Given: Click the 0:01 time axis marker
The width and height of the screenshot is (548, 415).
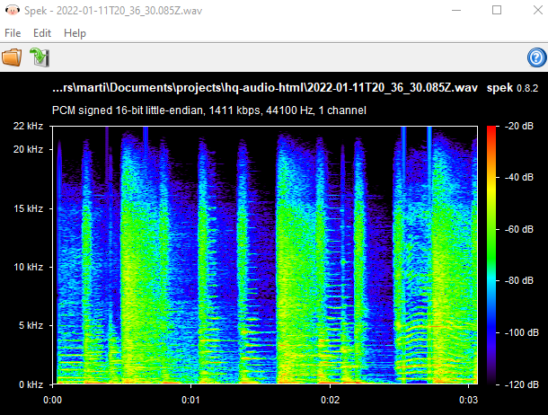Looking at the screenshot, I should click(190, 400).
